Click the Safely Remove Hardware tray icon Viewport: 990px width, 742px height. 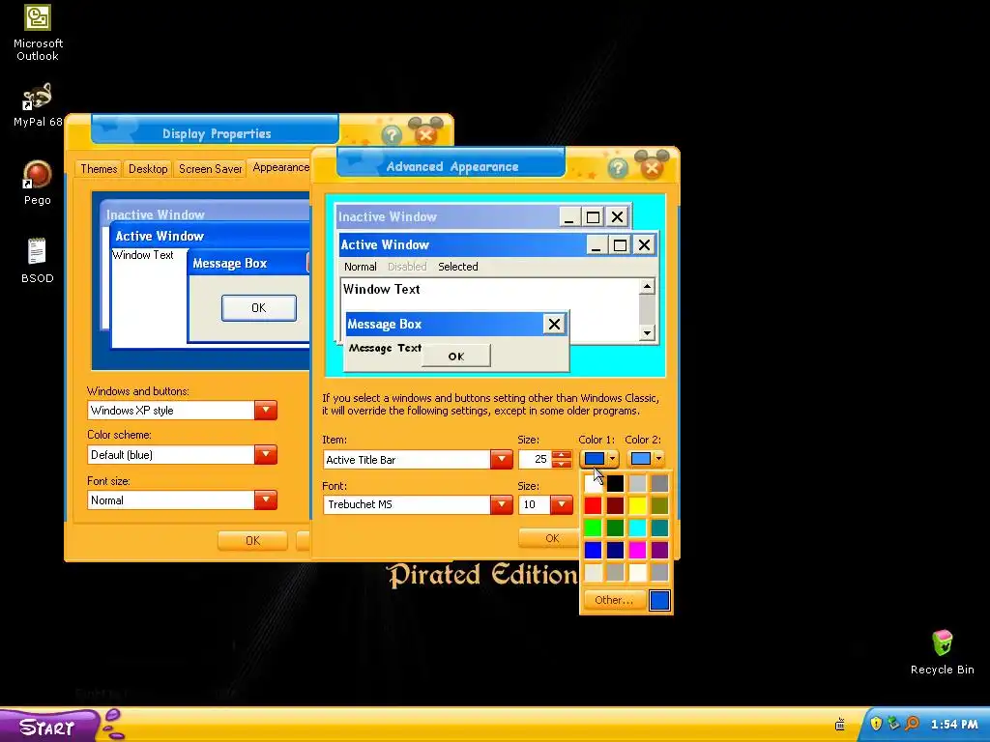pos(892,724)
